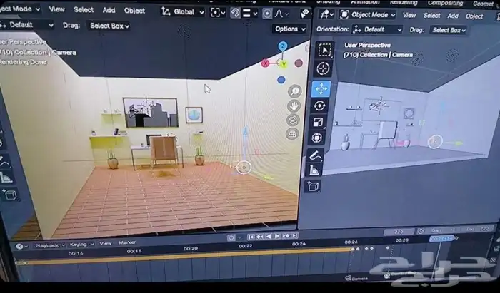Activate the Rotate tool in right viewport
Viewport: 500px width, 293px height.
pos(319,106)
